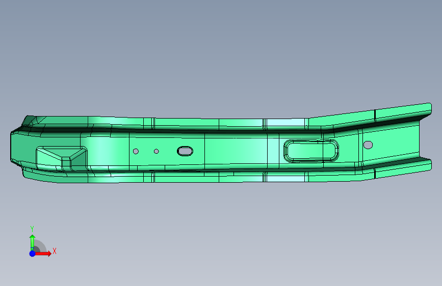
Task: Click the blue Z axis dot of triad
Action: [33, 253]
